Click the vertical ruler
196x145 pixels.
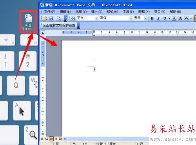(43, 88)
